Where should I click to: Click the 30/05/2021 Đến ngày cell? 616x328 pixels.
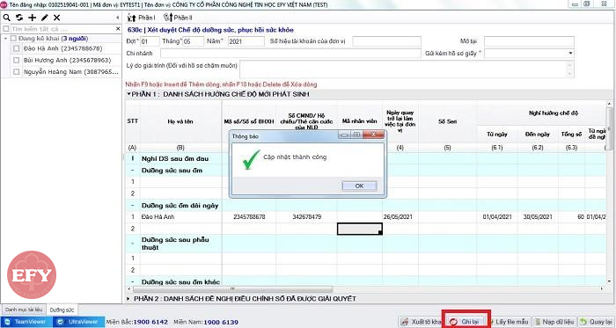pos(538,217)
